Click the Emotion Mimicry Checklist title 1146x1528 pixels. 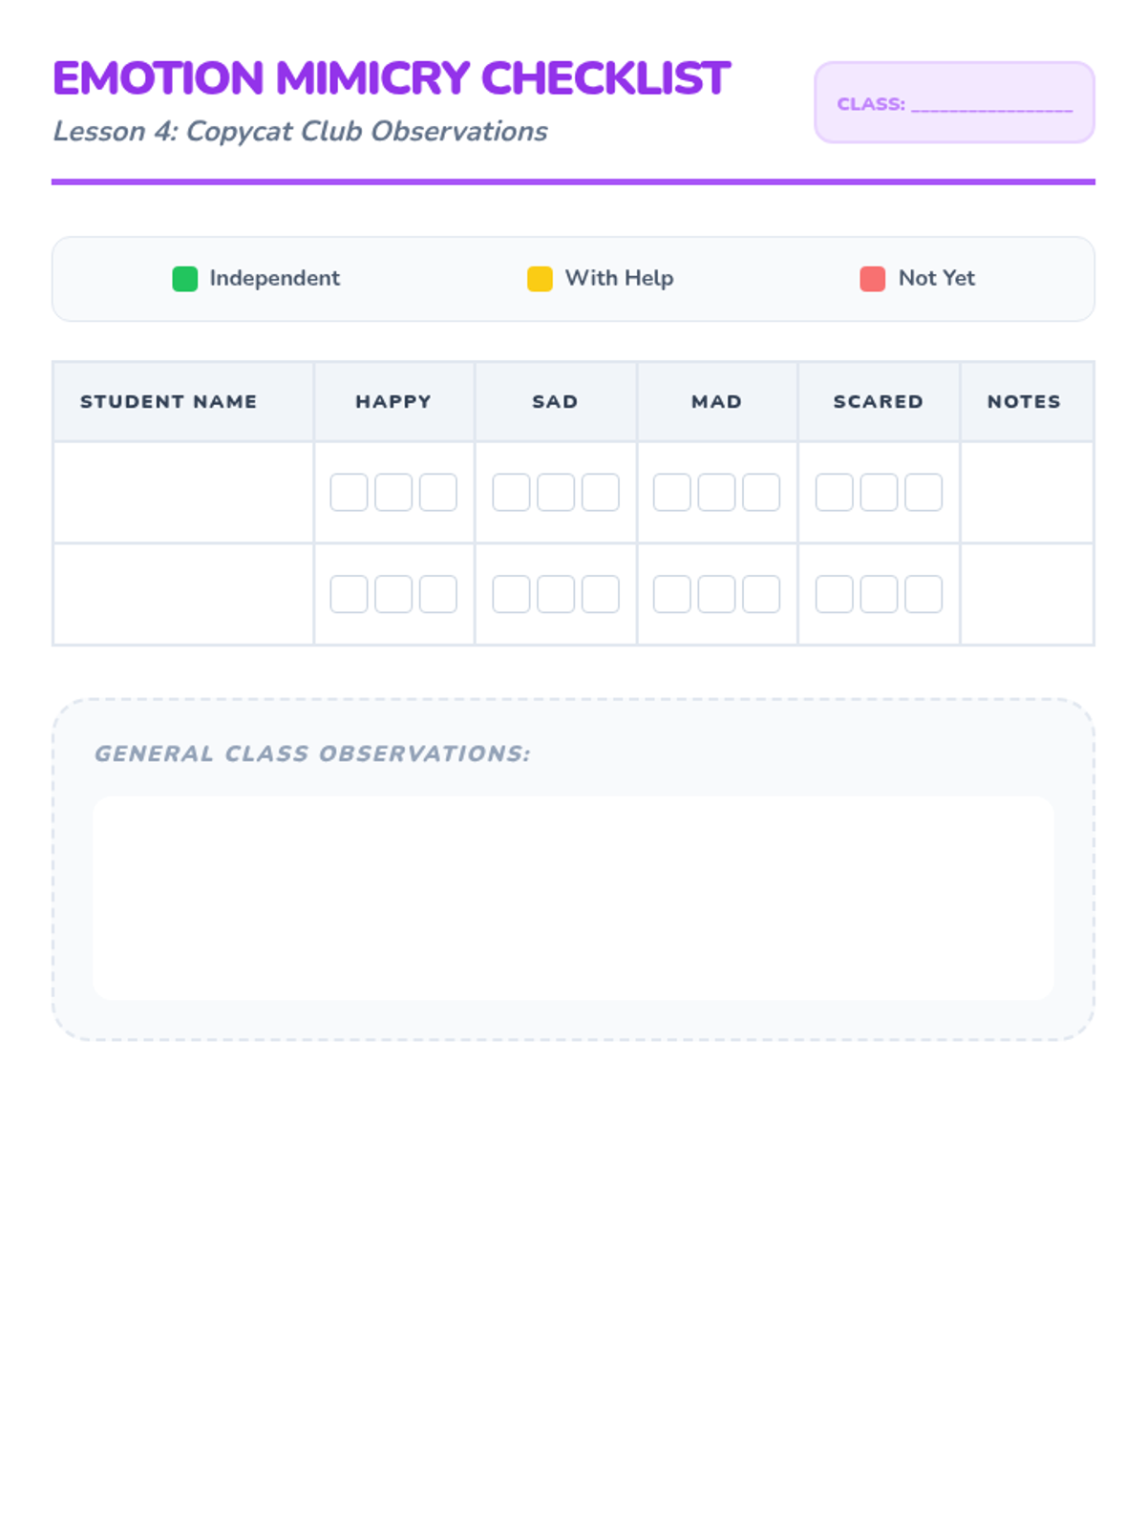coord(392,78)
